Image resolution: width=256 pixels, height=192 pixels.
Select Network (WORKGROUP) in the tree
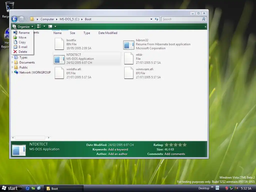tap(35, 72)
